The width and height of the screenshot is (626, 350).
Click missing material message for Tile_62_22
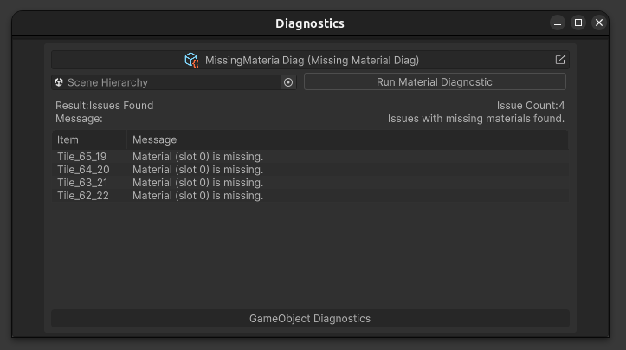pos(197,196)
